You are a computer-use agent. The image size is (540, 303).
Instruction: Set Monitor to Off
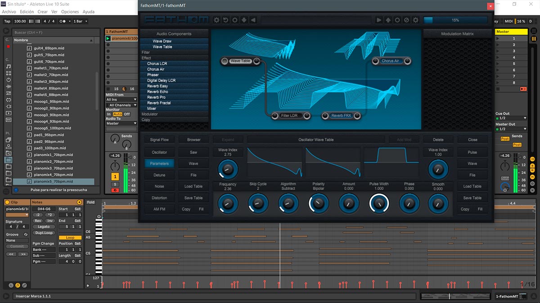point(127,114)
